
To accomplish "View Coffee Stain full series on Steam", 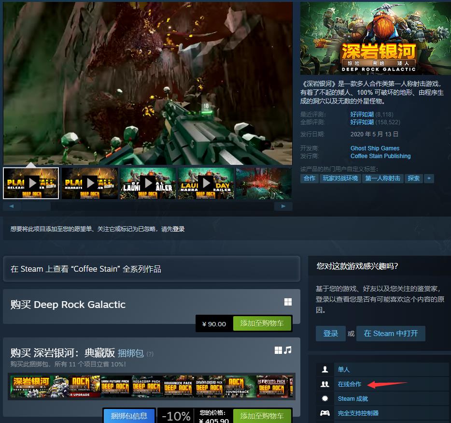I will point(152,269).
